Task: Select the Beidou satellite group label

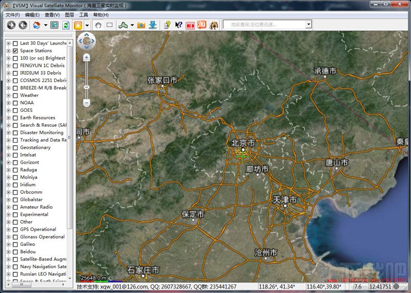Action: tap(28, 252)
